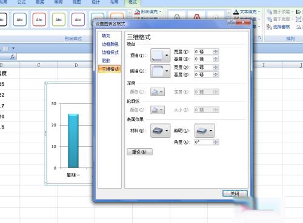
Task: Expand the material surface effect picker
Action: tap(161, 131)
